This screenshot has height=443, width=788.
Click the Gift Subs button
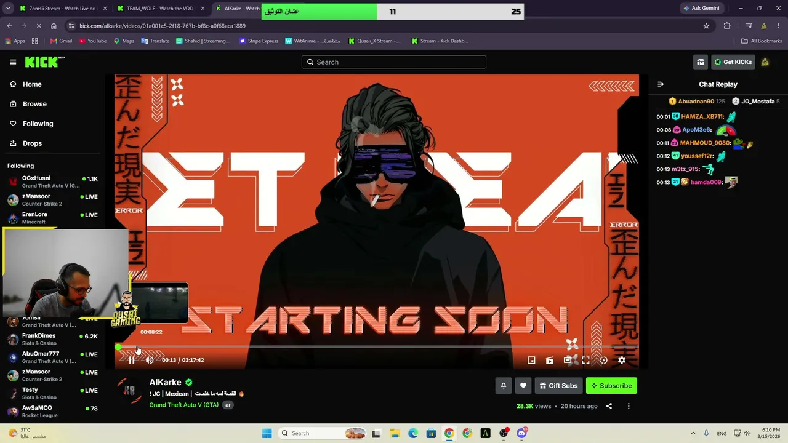(558, 386)
